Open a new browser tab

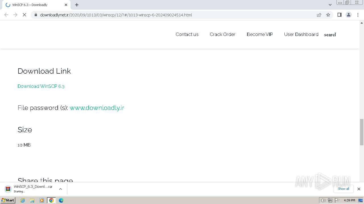[77, 5]
